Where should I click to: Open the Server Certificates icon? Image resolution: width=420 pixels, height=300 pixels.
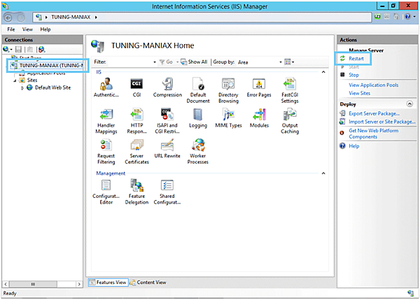point(136,149)
